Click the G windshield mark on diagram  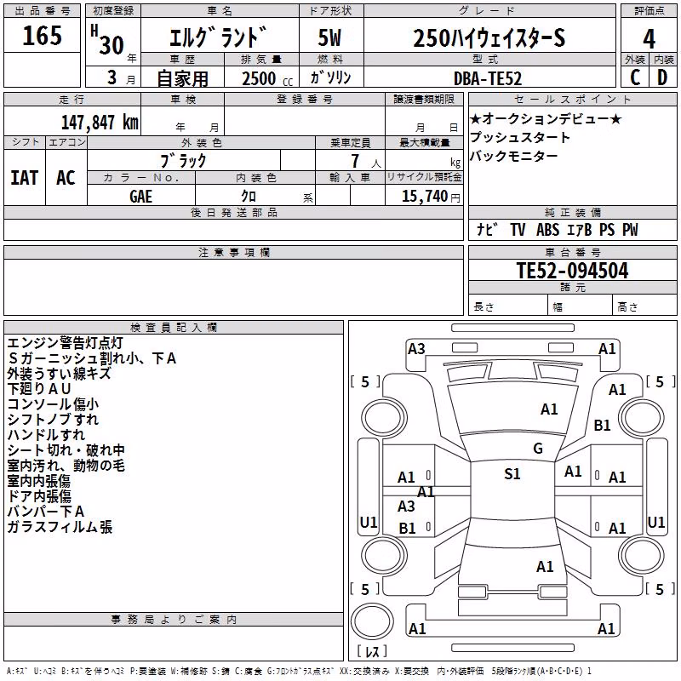[538, 449]
